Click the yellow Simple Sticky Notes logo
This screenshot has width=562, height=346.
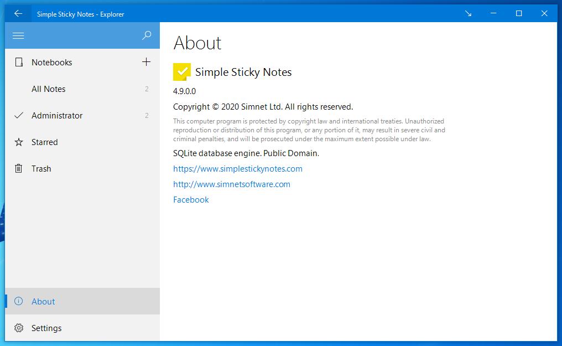(x=182, y=72)
